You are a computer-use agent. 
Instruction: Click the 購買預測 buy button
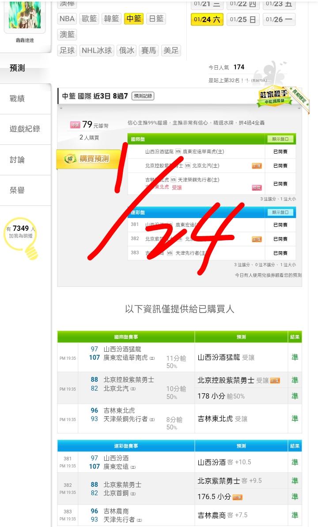[89, 158]
